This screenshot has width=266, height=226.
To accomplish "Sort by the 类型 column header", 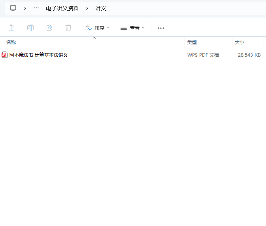I will tap(192, 42).
